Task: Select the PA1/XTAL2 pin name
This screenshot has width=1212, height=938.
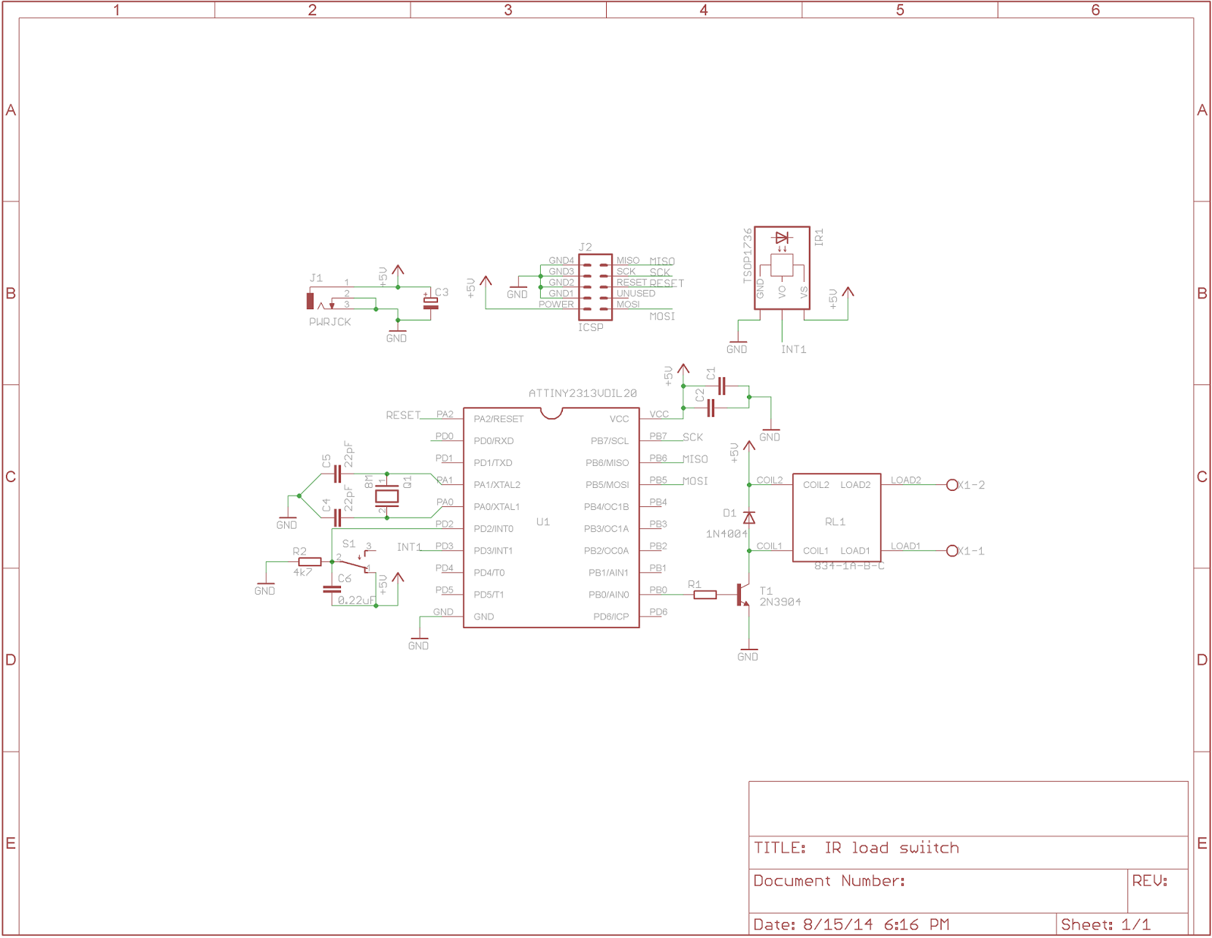Action: pyautogui.click(x=497, y=485)
